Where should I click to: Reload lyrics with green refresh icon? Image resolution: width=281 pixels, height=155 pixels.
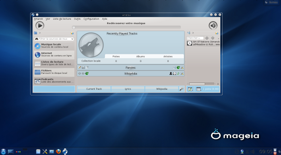pyautogui.click(x=178, y=67)
